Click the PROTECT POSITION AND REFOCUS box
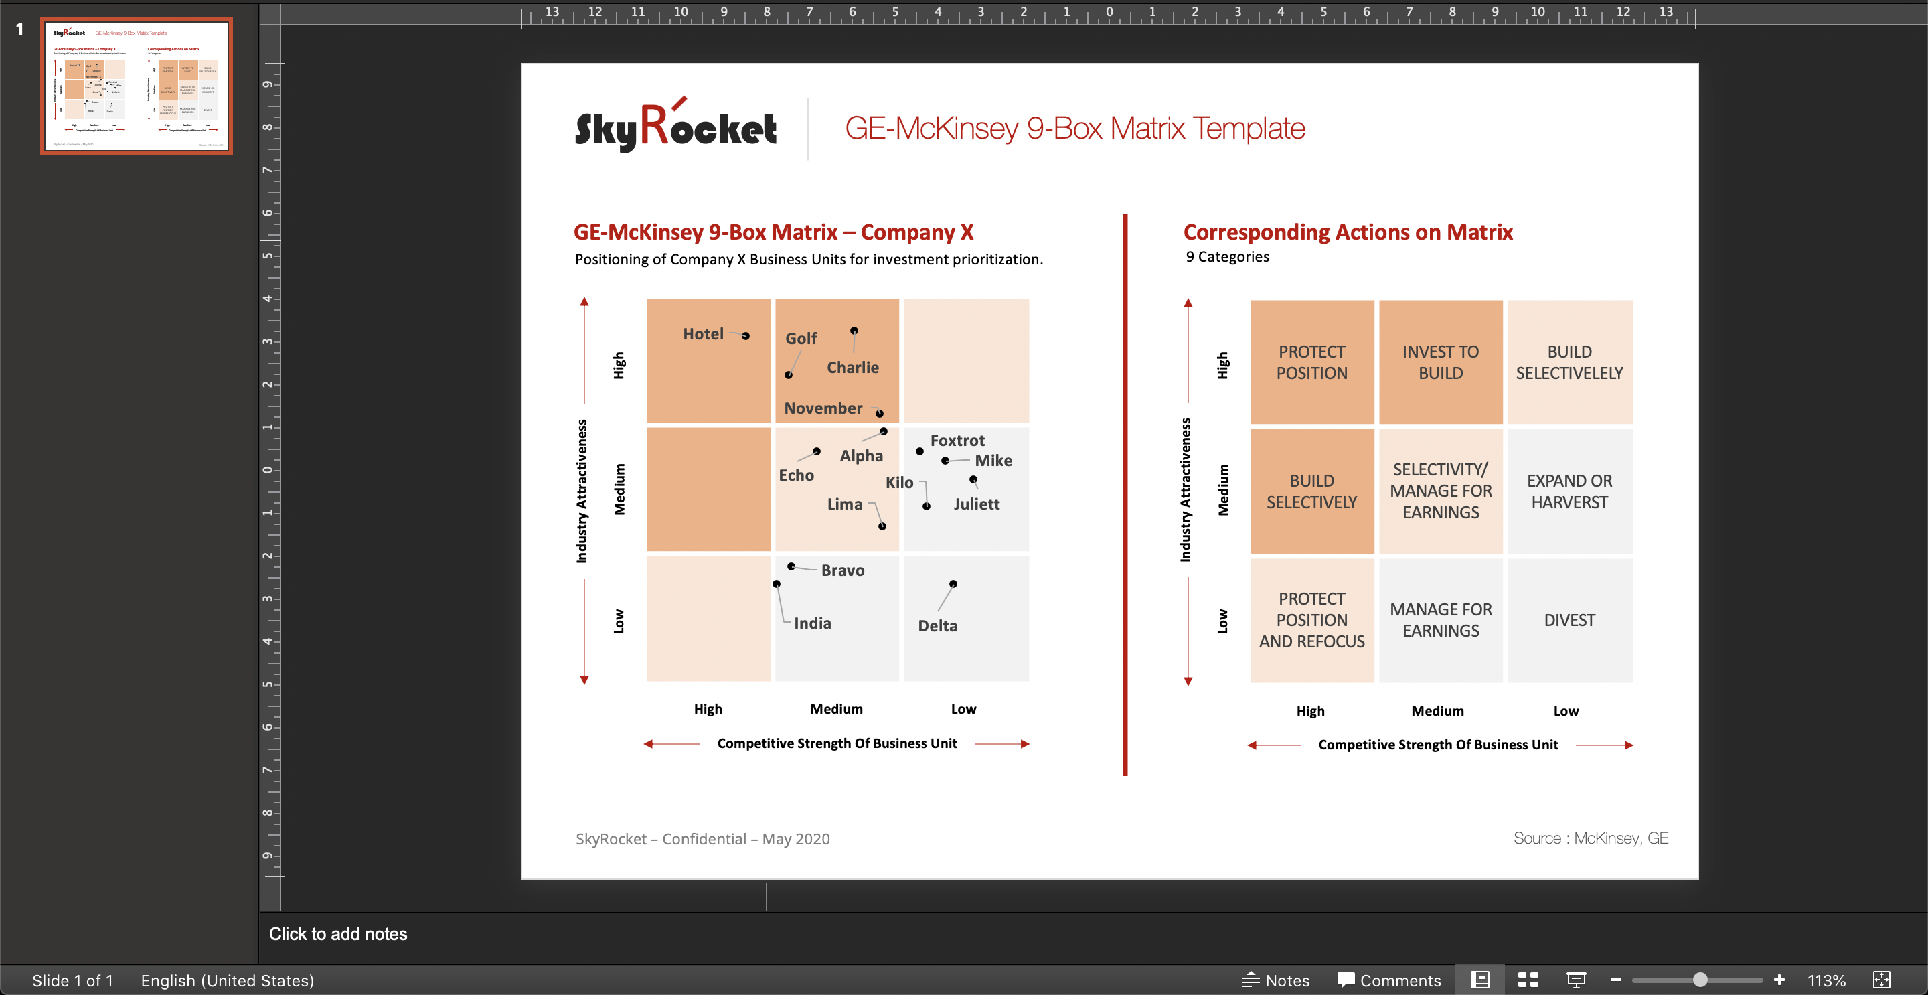This screenshot has height=995, width=1928. coord(1312,620)
